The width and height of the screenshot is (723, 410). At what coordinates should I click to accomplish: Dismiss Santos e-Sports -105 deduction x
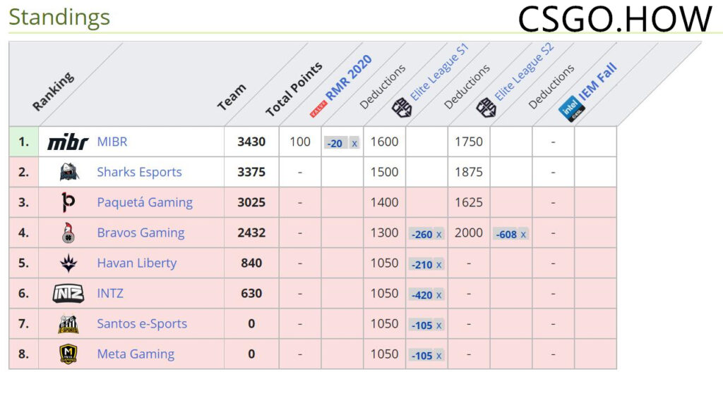click(438, 325)
